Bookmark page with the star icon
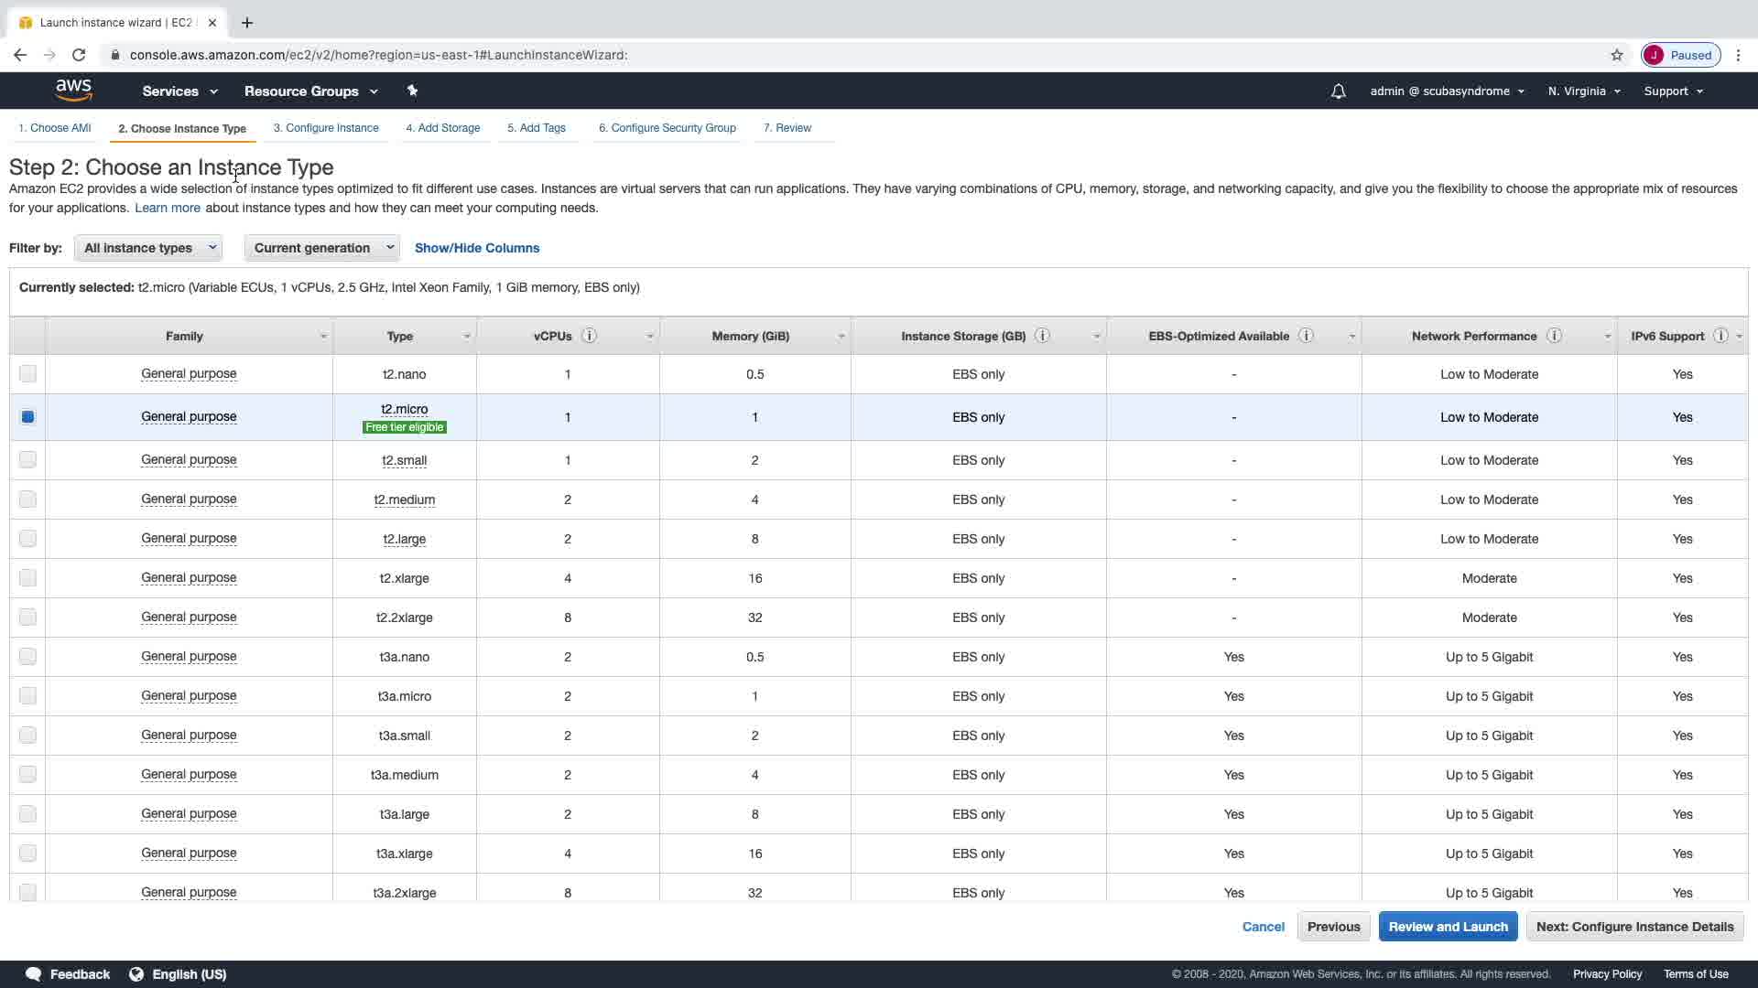 pos(1617,55)
